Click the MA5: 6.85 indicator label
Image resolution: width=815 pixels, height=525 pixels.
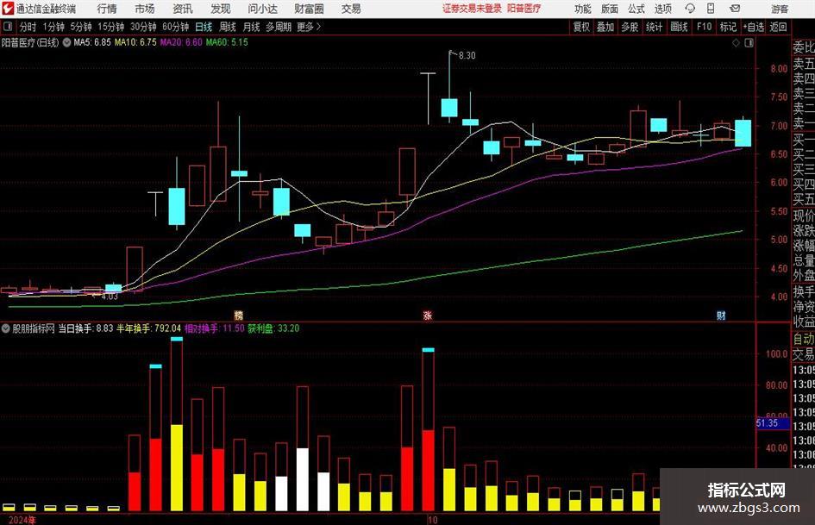[x=92, y=42]
